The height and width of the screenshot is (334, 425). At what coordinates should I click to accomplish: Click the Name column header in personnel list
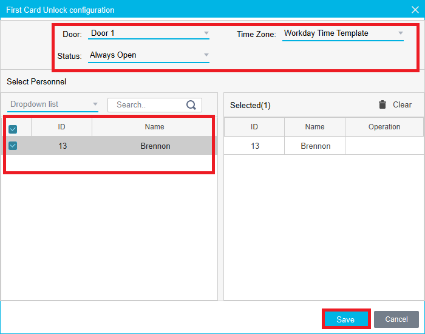click(154, 127)
